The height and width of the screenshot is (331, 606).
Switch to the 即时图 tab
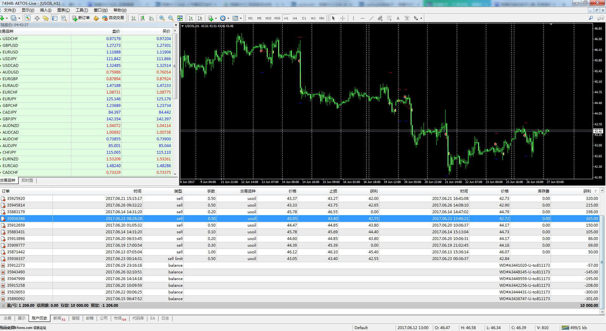[x=27, y=180]
